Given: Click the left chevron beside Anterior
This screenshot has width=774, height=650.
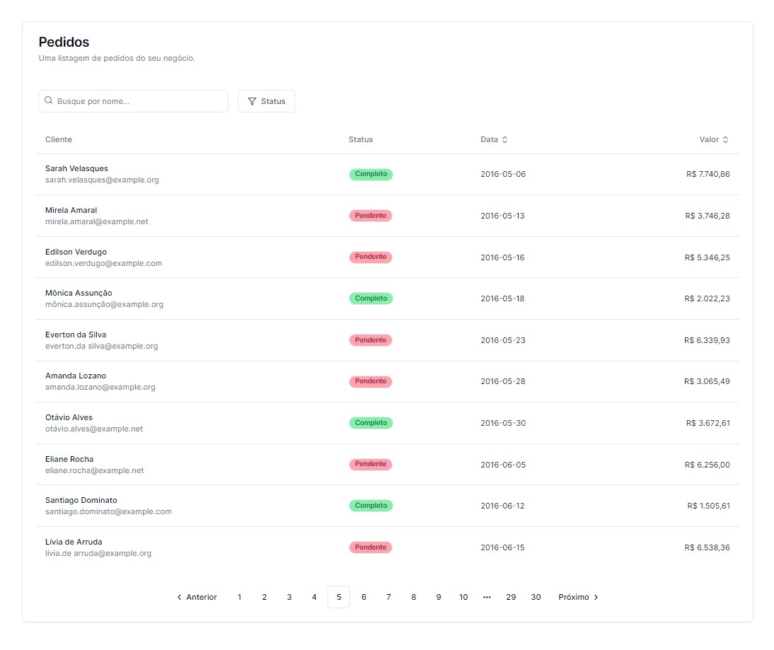Looking at the screenshot, I should point(179,597).
